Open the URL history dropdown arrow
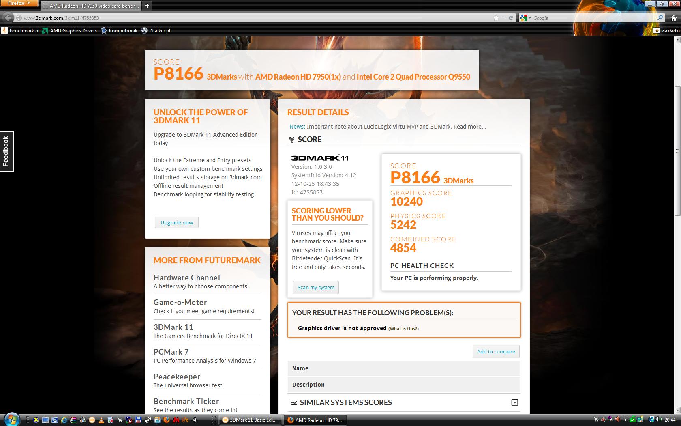The width and height of the screenshot is (681, 426). click(504, 18)
